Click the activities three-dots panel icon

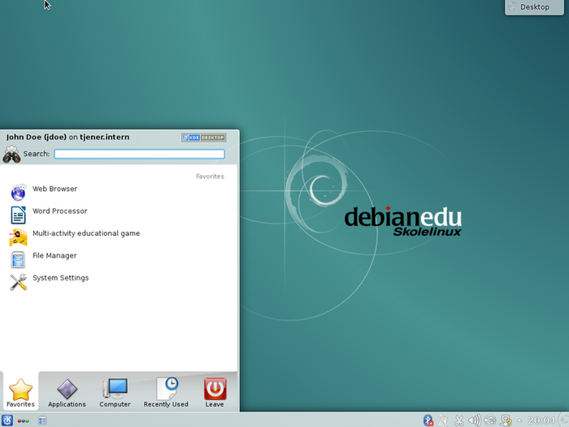click(x=24, y=420)
